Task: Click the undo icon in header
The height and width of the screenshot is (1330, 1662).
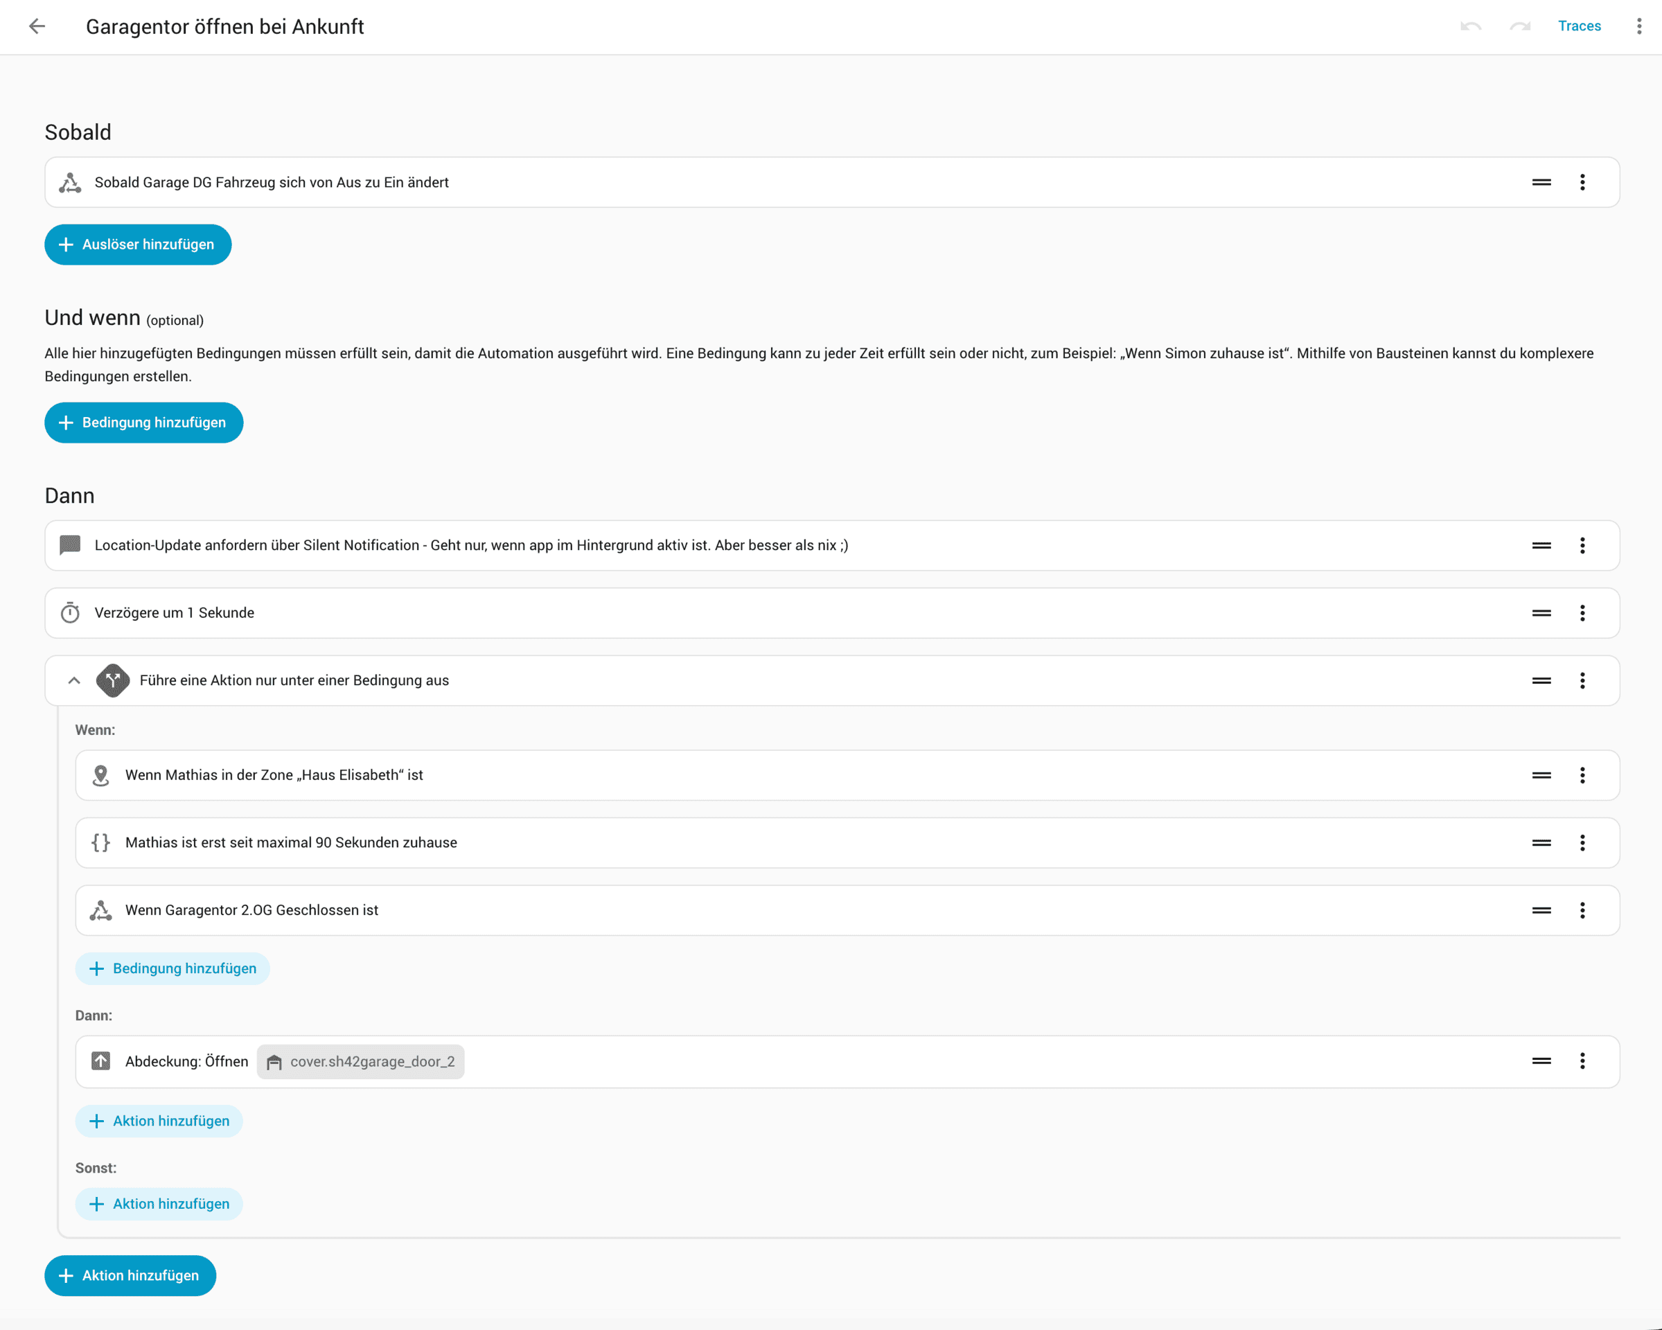Action: coord(1470,26)
